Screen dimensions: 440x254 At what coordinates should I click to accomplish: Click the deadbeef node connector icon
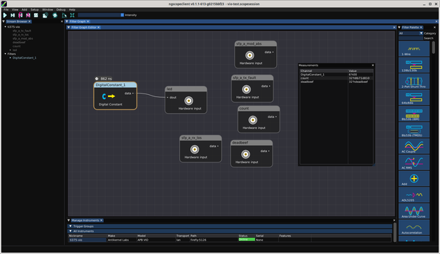click(x=245, y=154)
